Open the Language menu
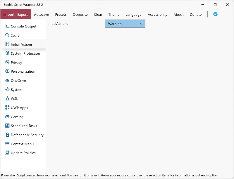The height and width of the screenshot is (179, 234). [133, 15]
